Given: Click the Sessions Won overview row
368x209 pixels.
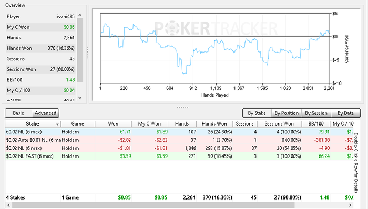Looking at the screenshot, I should pyautogui.click(x=40, y=69).
